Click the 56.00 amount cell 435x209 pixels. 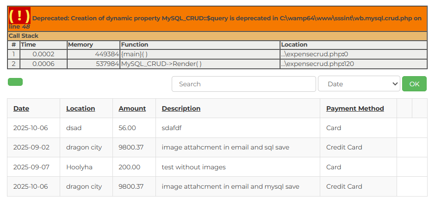pos(127,128)
